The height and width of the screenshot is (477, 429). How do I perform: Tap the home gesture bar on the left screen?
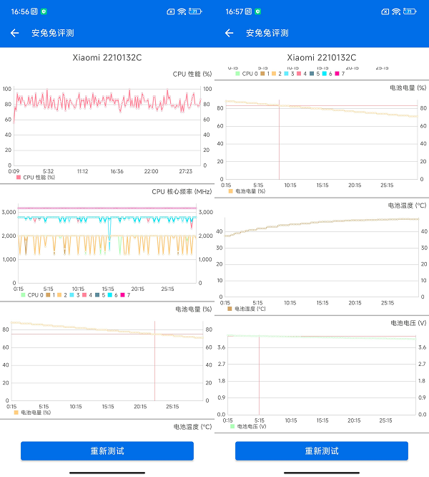click(x=107, y=473)
